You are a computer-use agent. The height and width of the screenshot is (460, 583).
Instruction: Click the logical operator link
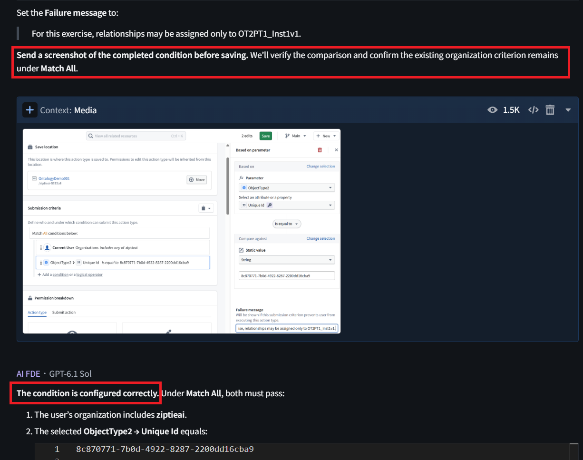[x=89, y=274]
